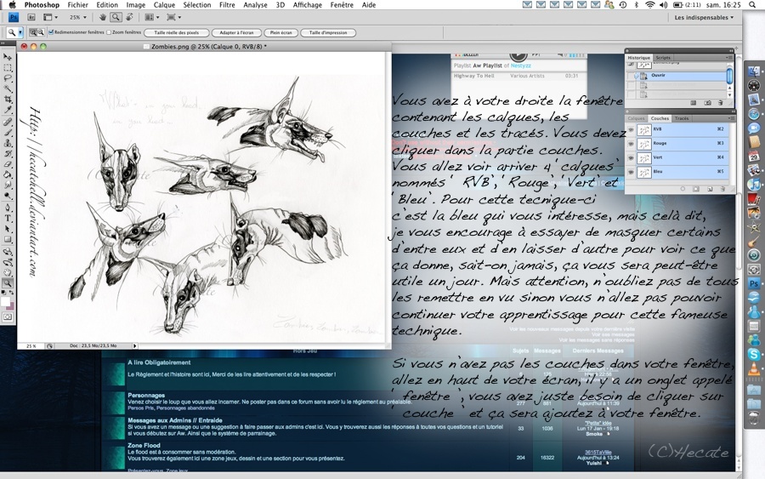The width and height of the screenshot is (765, 479).
Task: Click the Plein écran button
Action: click(281, 32)
